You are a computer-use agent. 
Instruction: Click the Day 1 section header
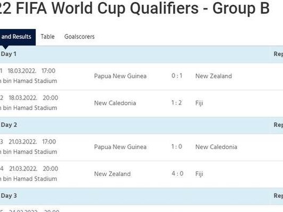141,54
